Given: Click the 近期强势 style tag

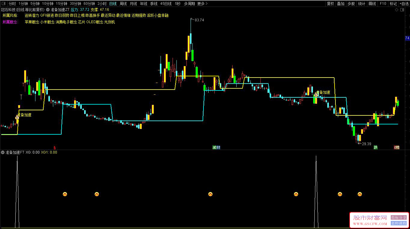Looking at the screenshot, I should point(139,16).
